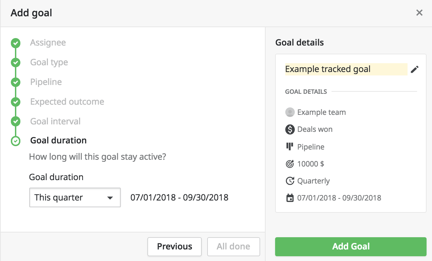Click the target icon next to 10000 $
Viewport: 432px width, 261px height.
click(x=290, y=164)
